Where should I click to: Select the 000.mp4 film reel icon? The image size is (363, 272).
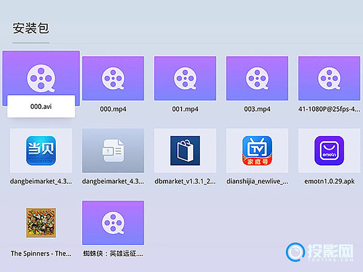[x=113, y=78]
